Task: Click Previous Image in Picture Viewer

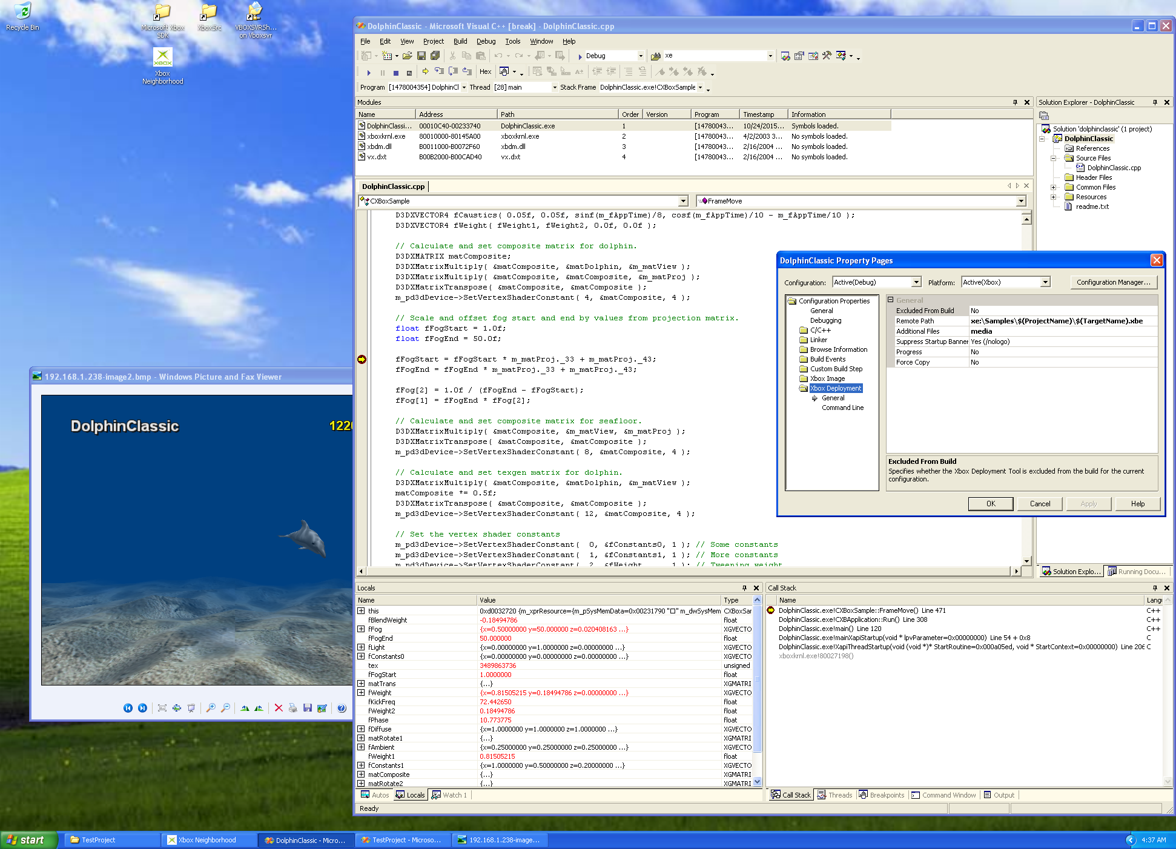Action: click(x=128, y=708)
